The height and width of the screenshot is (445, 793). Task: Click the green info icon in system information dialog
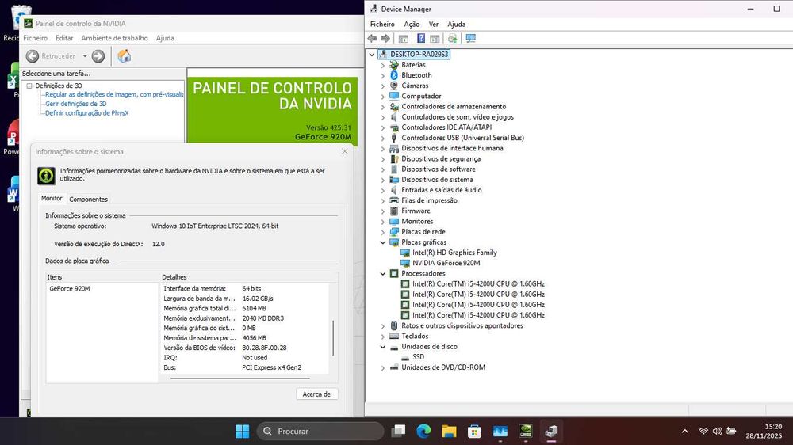tap(46, 175)
